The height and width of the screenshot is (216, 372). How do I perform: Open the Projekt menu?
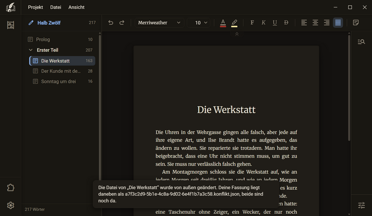(35, 7)
